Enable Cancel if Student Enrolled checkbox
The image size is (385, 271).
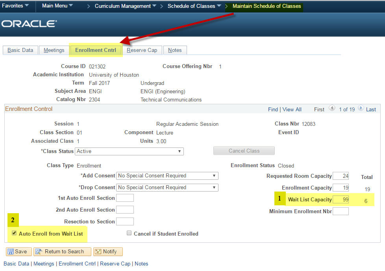(129, 234)
